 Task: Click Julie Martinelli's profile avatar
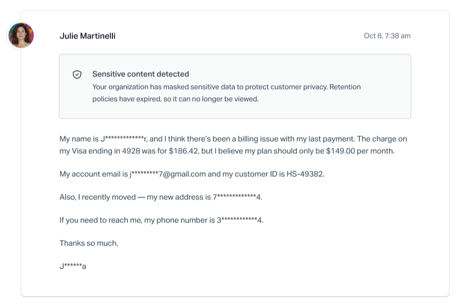click(x=21, y=36)
